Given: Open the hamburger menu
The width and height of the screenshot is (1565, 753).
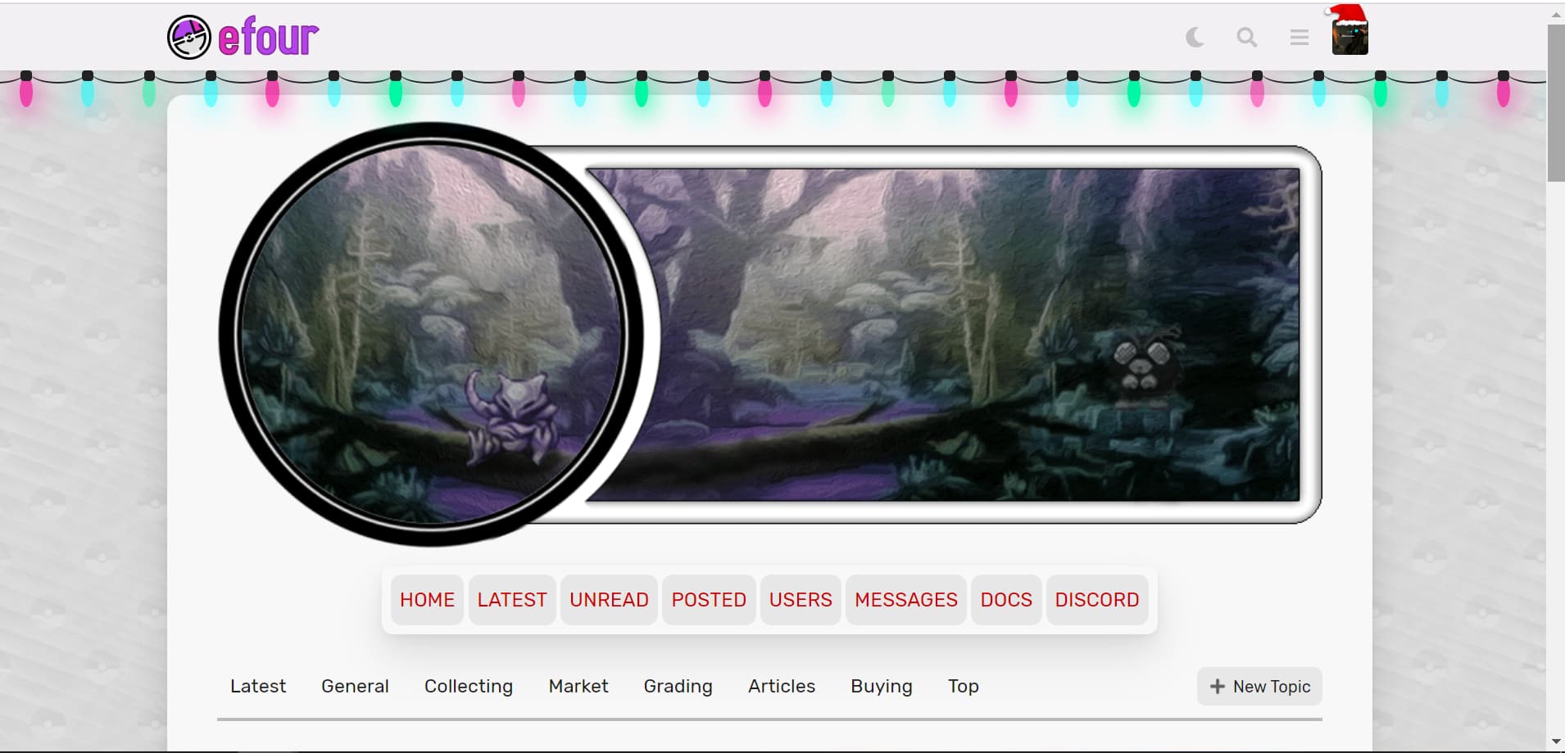Looking at the screenshot, I should (1299, 37).
